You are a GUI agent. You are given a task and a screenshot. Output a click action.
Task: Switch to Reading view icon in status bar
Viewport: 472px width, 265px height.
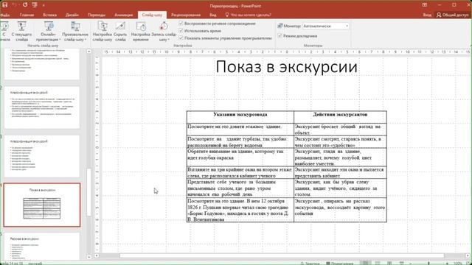tap(389, 264)
